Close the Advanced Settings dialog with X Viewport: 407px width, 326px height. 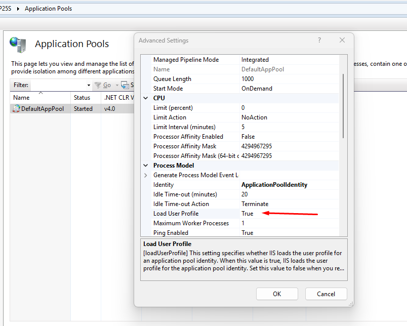(342, 40)
